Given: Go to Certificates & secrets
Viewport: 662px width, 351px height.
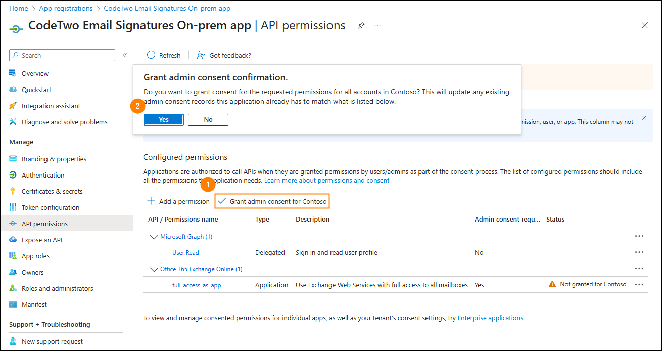Looking at the screenshot, I should click(52, 191).
